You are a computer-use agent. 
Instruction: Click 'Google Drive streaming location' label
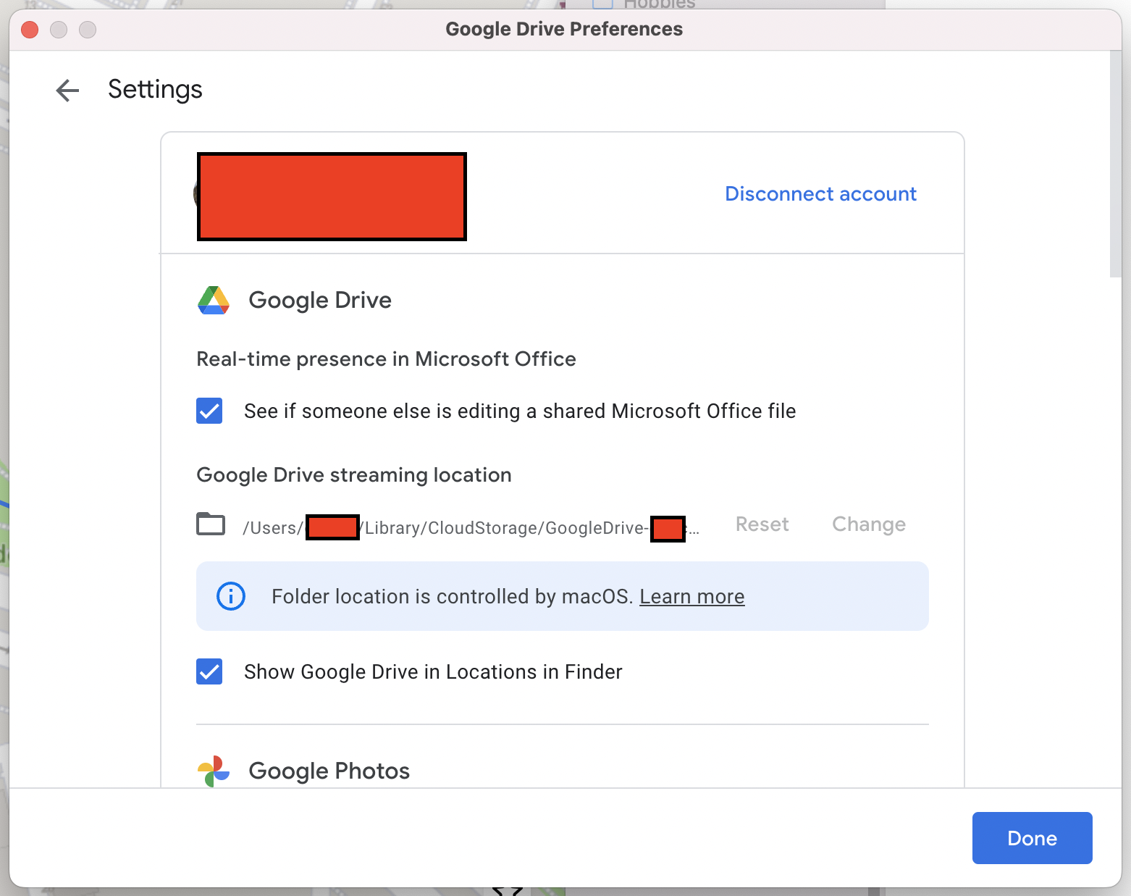[353, 475]
